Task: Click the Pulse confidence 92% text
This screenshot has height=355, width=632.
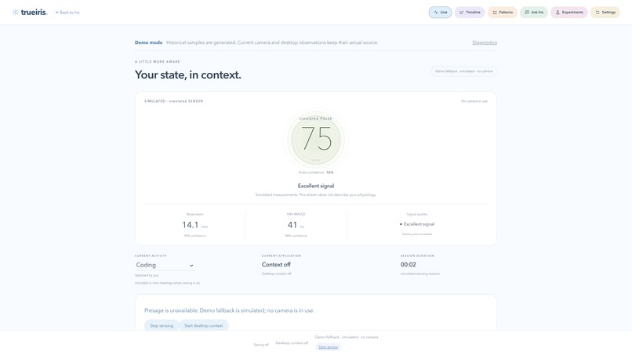Action: click(x=316, y=172)
